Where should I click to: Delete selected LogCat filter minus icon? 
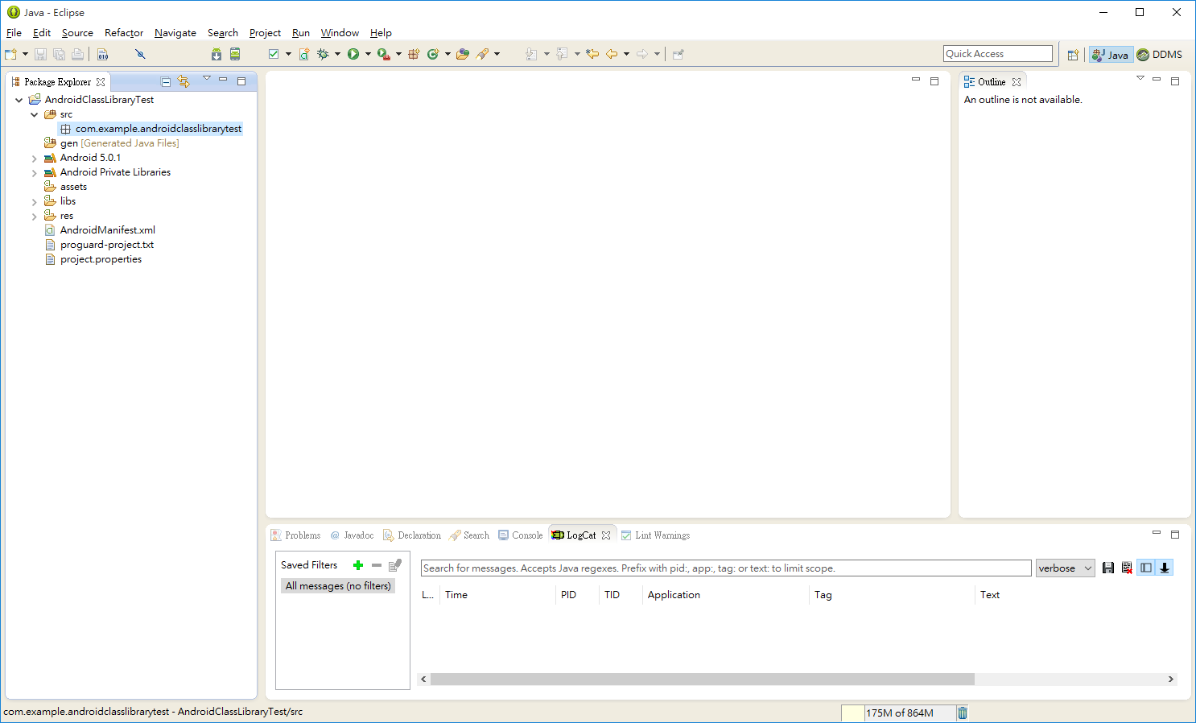[377, 565]
